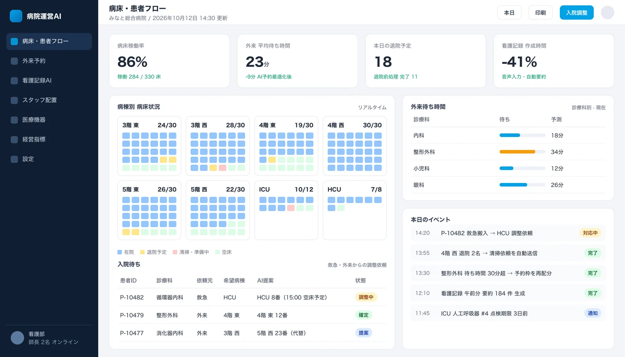Click the square icon beside 看護記録AI

click(x=14, y=81)
